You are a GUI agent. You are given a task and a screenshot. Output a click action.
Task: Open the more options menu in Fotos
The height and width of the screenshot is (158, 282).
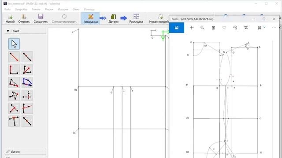(274, 28)
